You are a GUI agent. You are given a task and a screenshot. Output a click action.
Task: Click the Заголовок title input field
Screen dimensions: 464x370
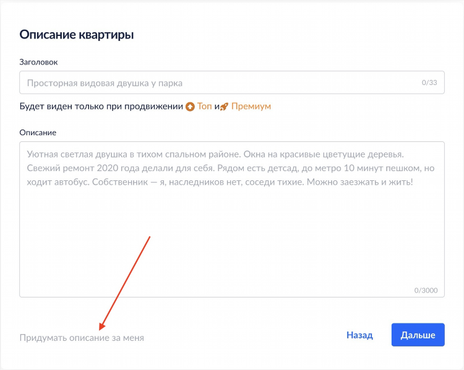click(232, 82)
